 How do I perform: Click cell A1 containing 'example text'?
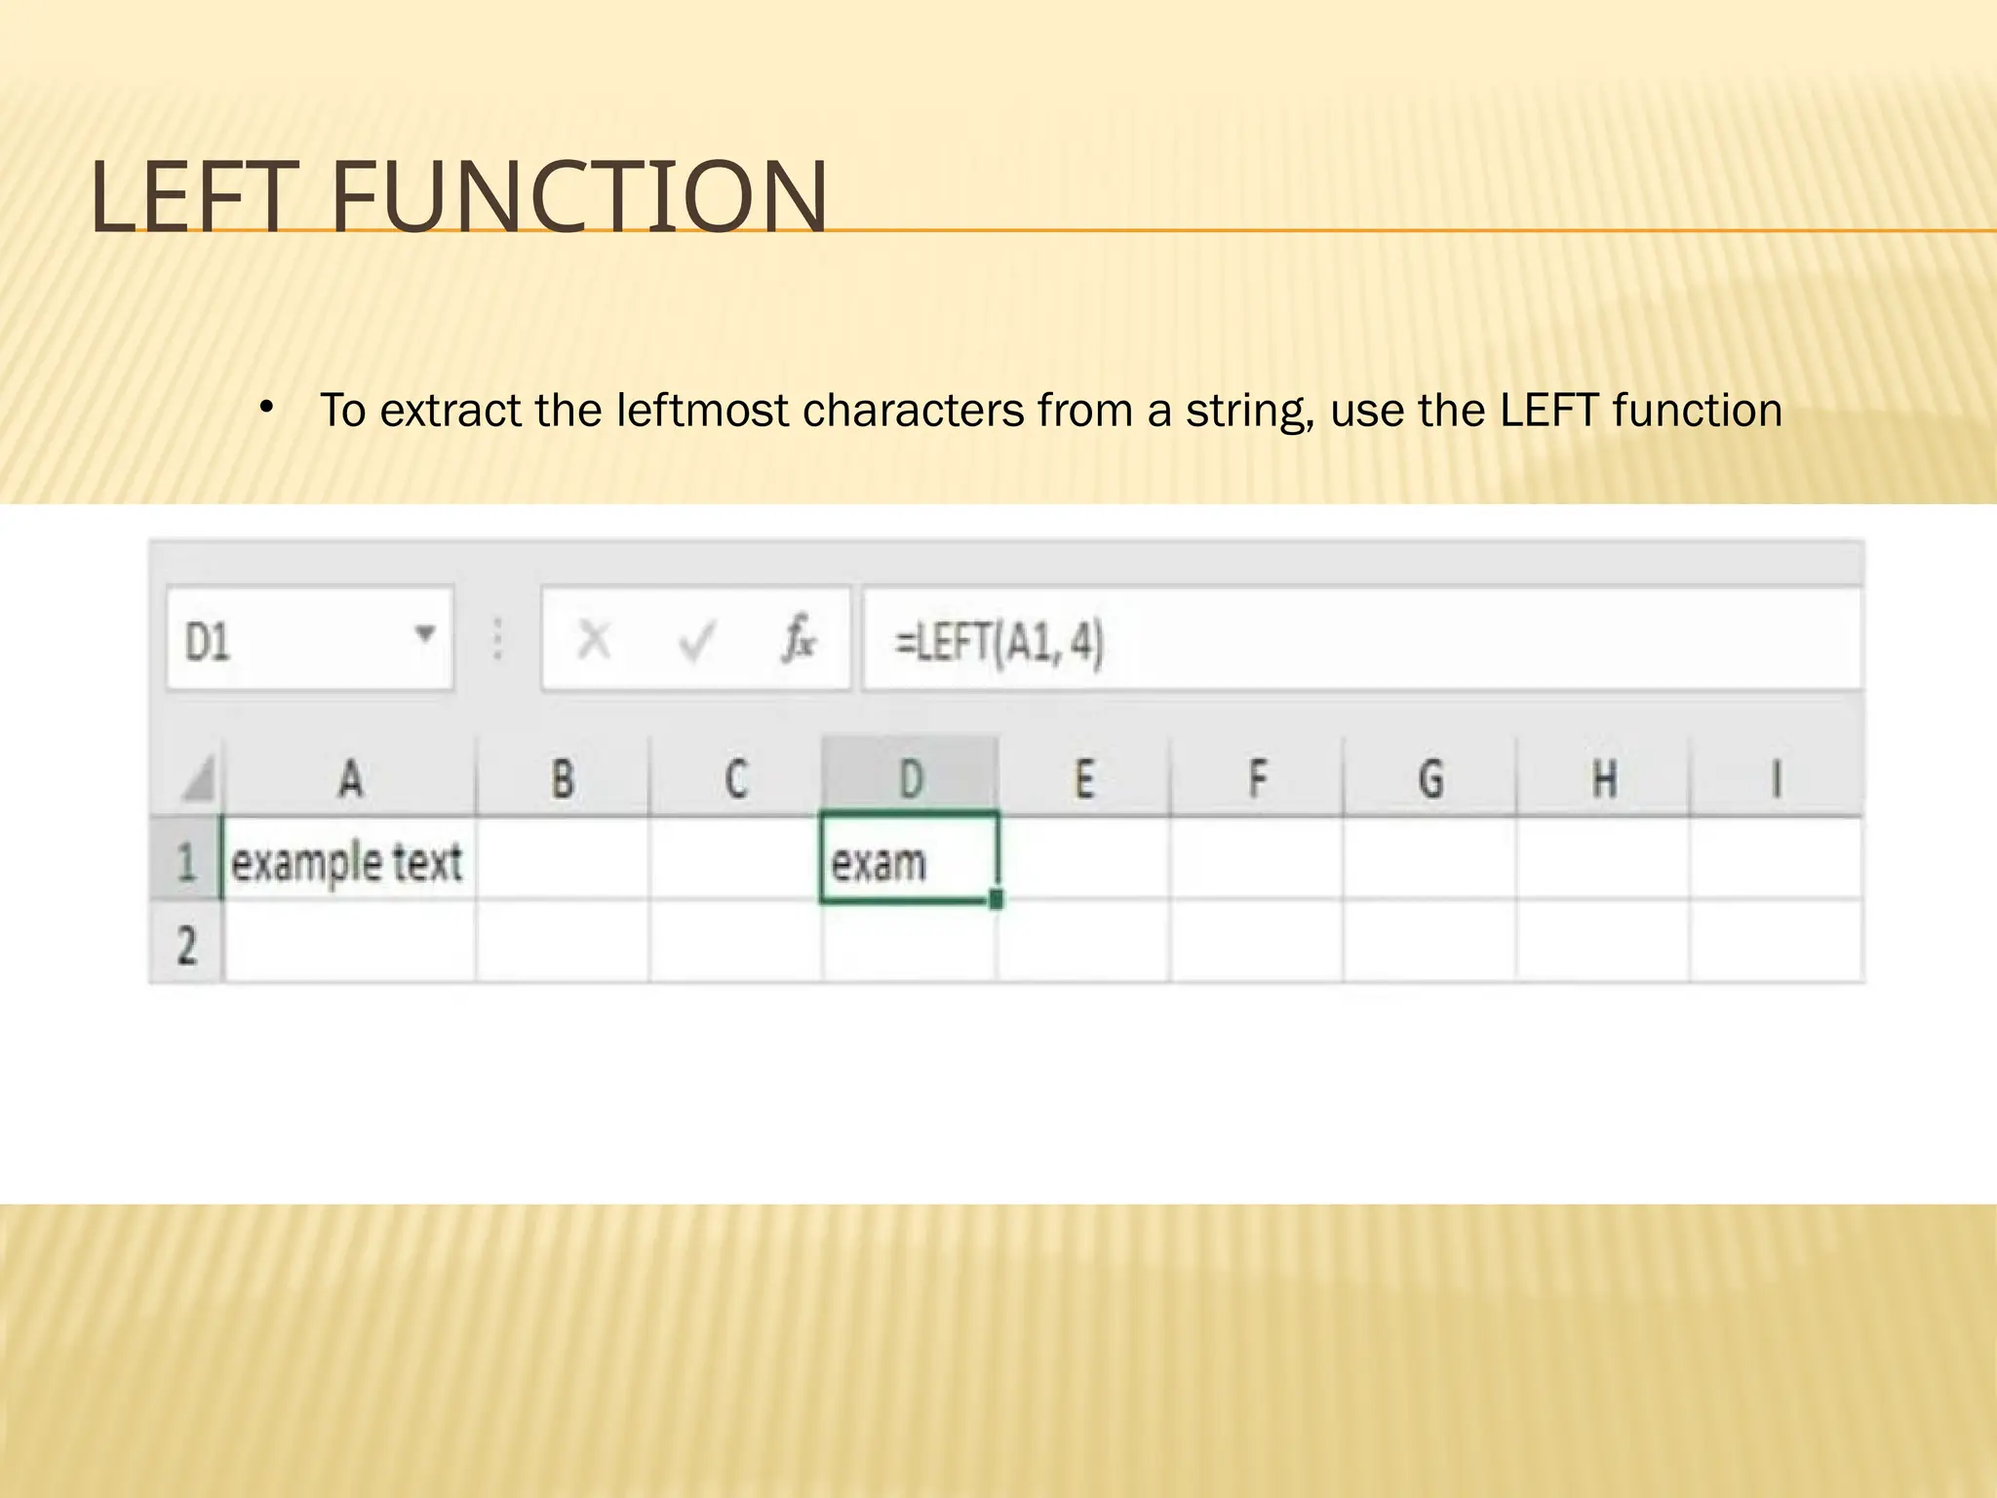[350, 859]
